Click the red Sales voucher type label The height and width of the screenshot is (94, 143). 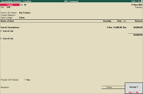point(10,5)
